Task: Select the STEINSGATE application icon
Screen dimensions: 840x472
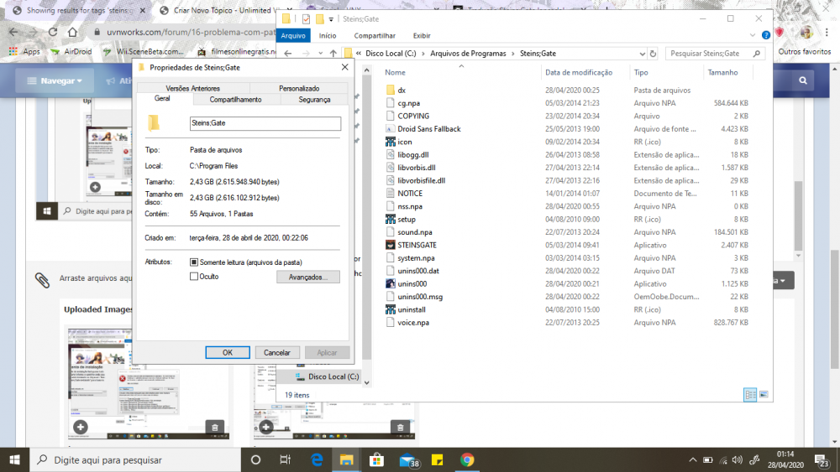Action: point(391,245)
